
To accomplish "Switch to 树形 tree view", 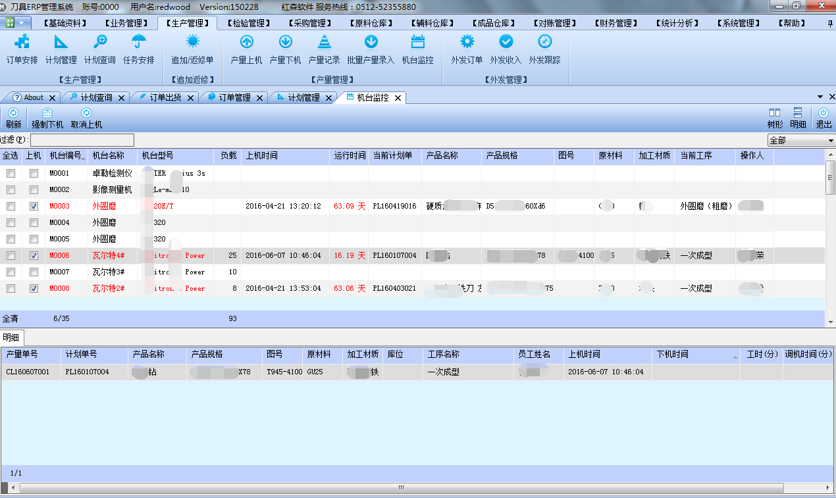I will tap(775, 118).
